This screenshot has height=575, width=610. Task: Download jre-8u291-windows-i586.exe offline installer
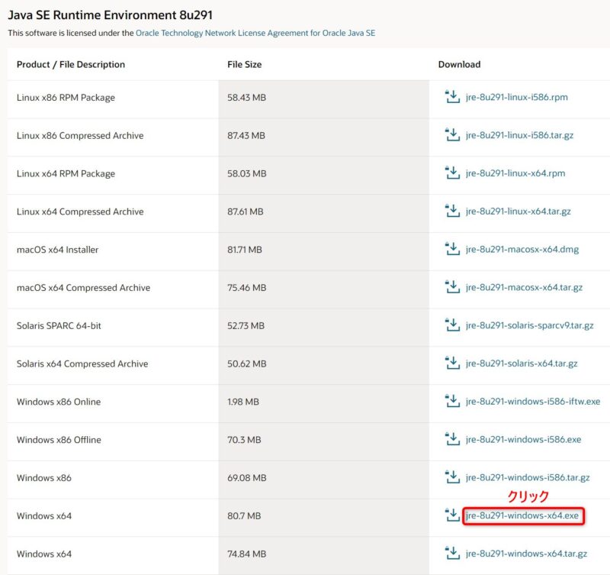click(x=523, y=439)
